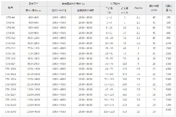Select the CTB-44 model cell
The width and height of the screenshot is (176, 117).
tap(11, 17)
